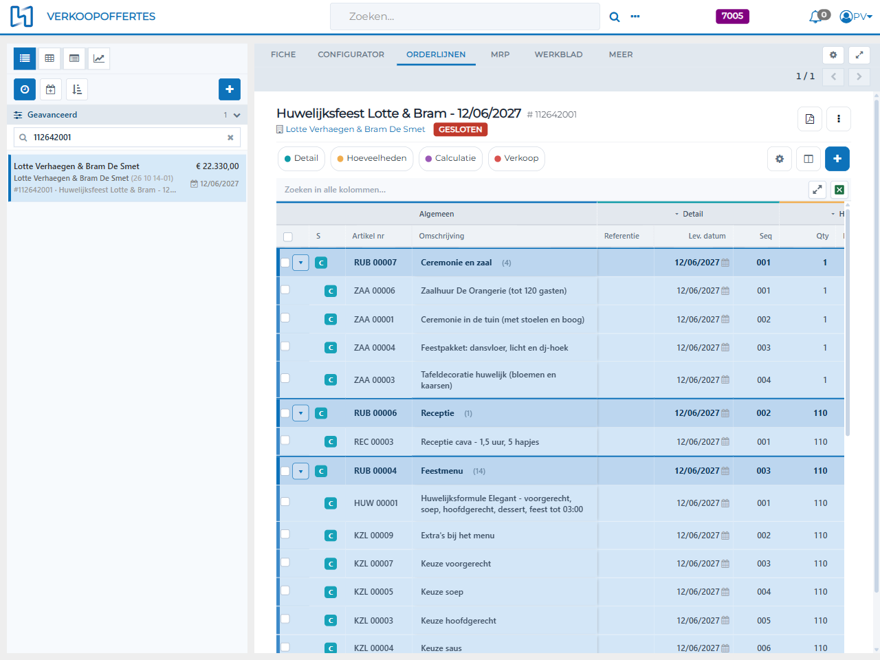Viewport: 880px width, 660px height.
Task: Collapse the Ceremonie en zaal group
Action: 300,263
